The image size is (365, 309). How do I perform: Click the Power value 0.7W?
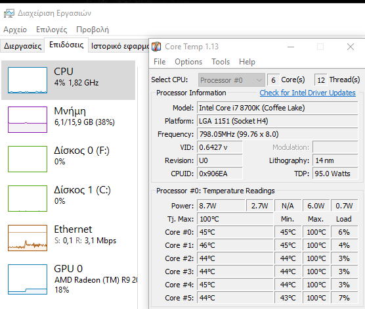click(x=344, y=206)
